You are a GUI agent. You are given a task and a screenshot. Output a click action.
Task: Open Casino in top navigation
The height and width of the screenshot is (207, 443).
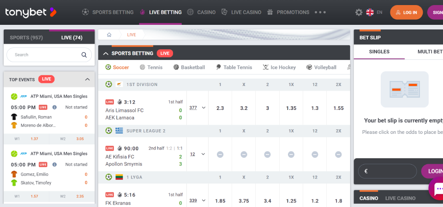(x=201, y=12)
